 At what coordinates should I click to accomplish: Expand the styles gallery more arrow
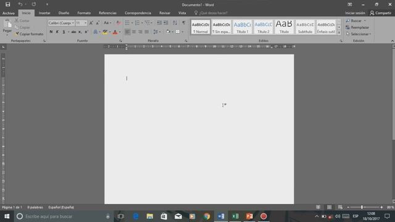click(x=339, y=33)
